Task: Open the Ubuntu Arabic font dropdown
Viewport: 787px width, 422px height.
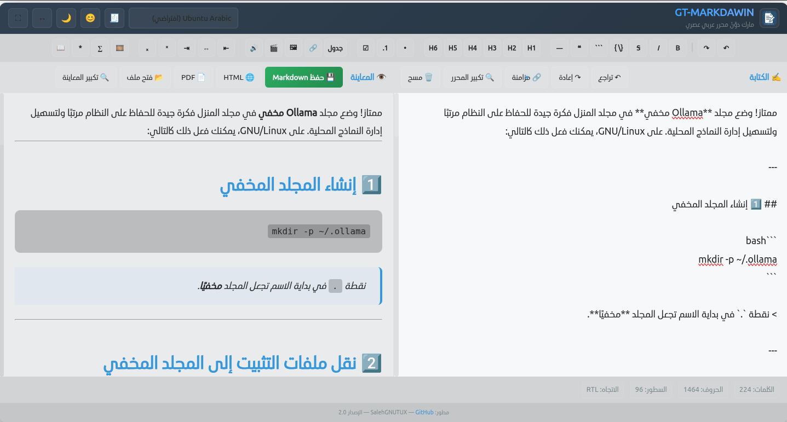Action: pos(183,18)
